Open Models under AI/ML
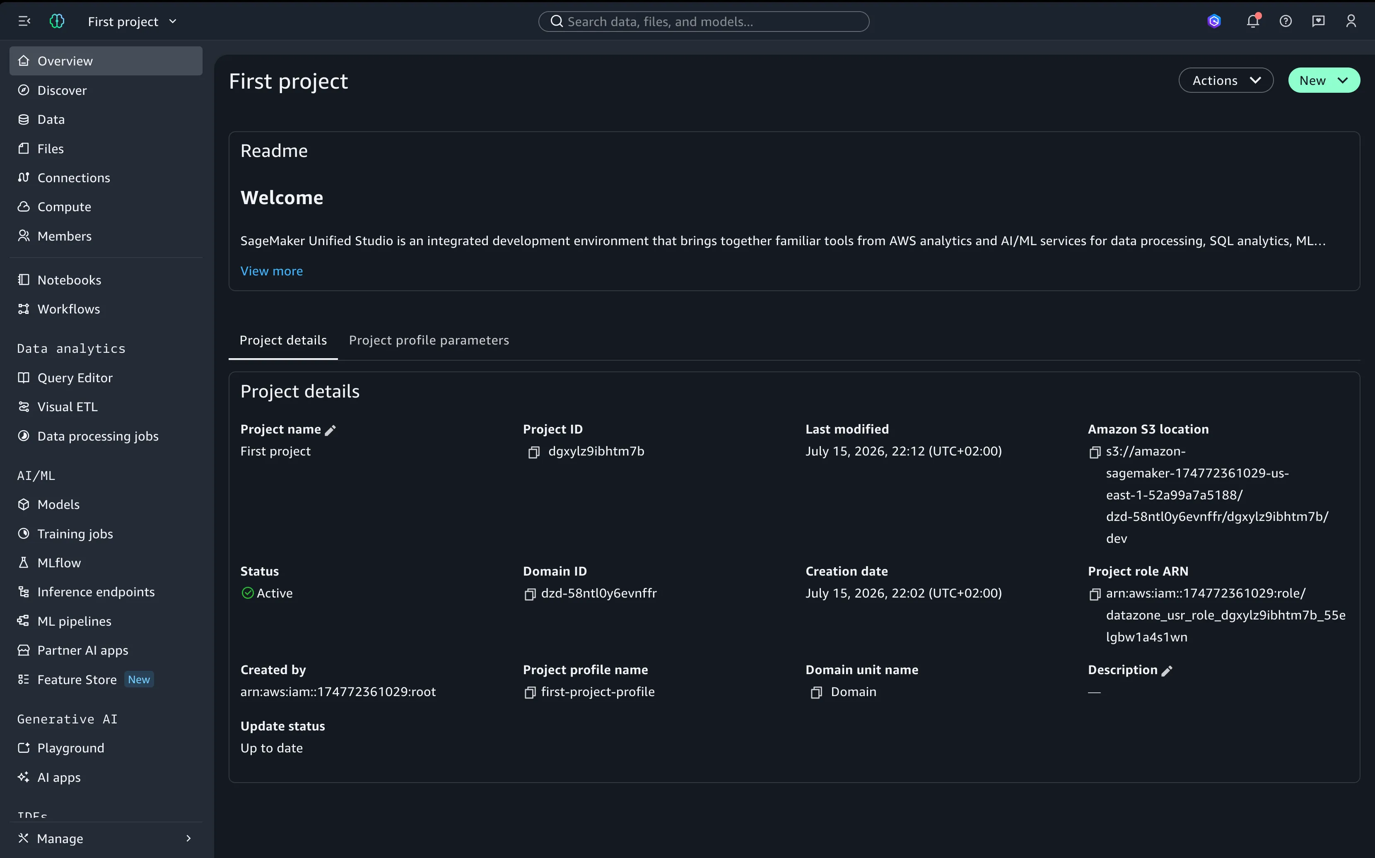Screen dimensions: 1375x858 pos(106,504)
